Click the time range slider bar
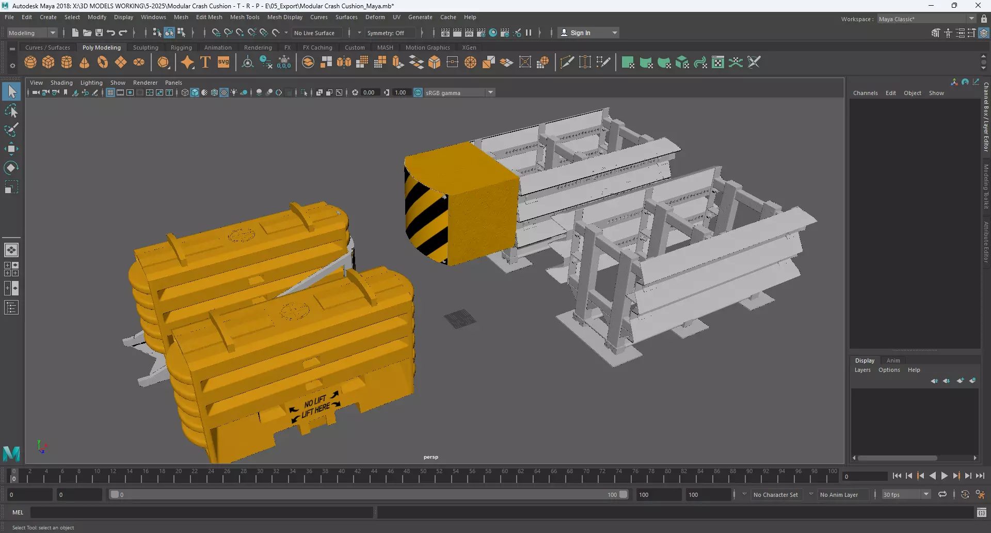 369,494
